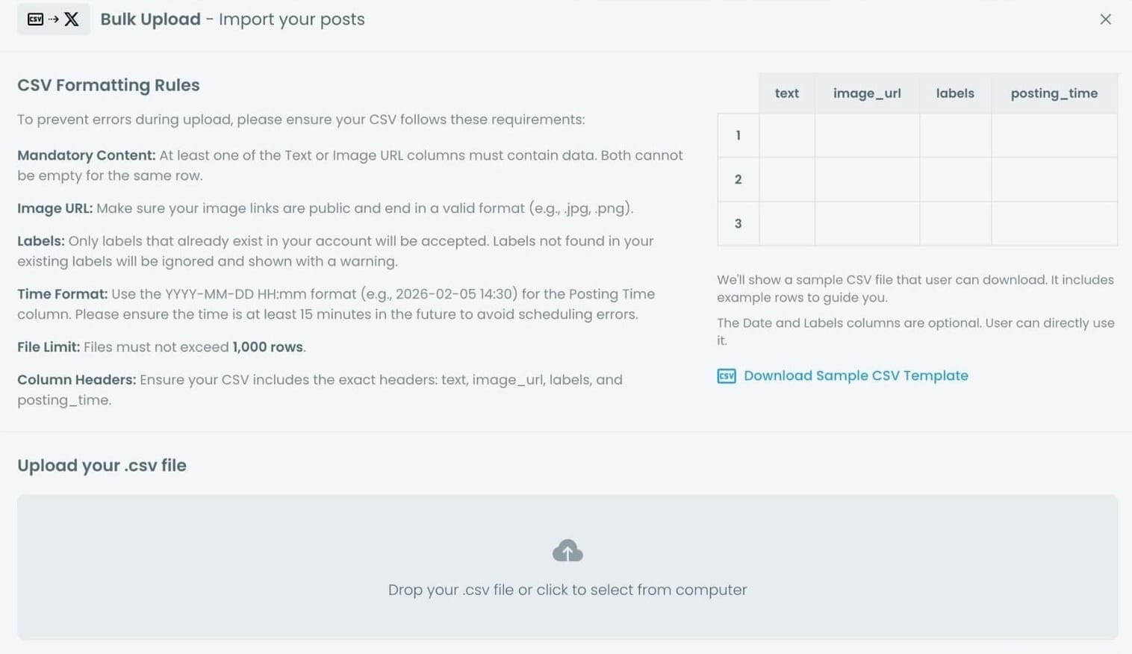The image size is (1132, 654).
Task: Click row 3 of the sample table
Action: pos(738,222)
